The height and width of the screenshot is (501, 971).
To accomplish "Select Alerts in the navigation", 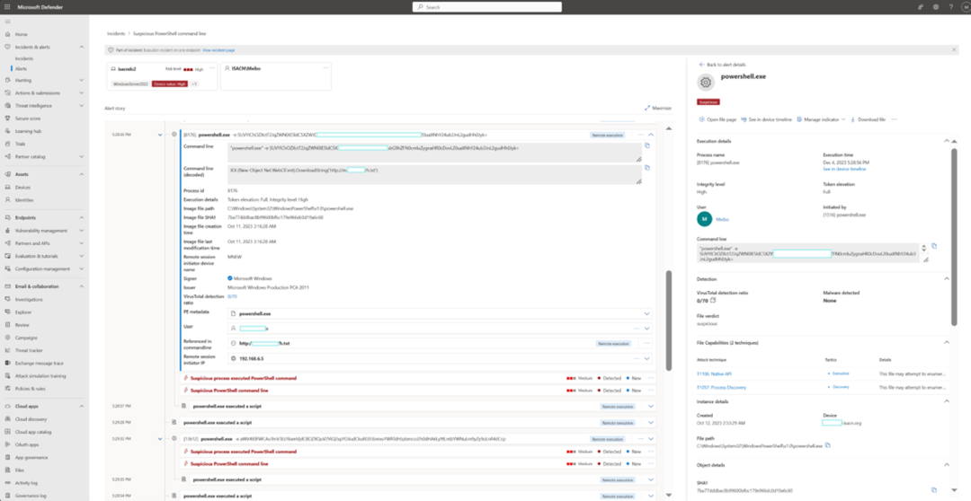I will [x=21, y=68].
